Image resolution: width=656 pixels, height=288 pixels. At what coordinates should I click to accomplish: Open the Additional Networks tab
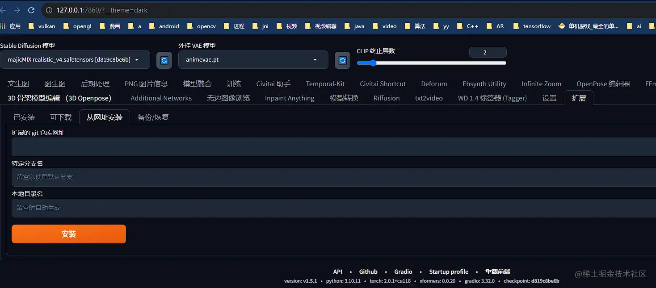coord(161,98)
